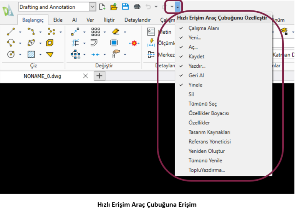Click the Metin text tool icon
This screenshot has width=295, height=209.
point(151,32)
